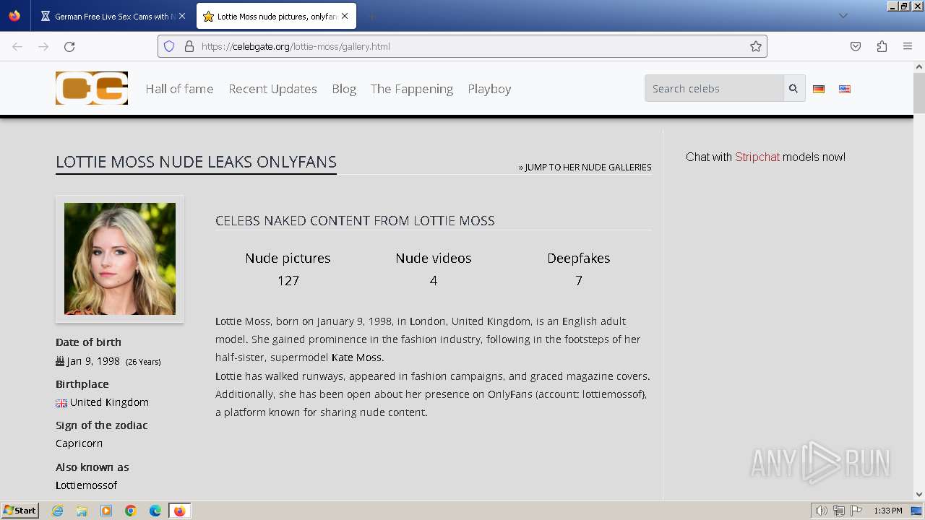This screenshot has width=925, height=520.
Task: Click the Deepfakes count 7
Action: coord(579,280)
